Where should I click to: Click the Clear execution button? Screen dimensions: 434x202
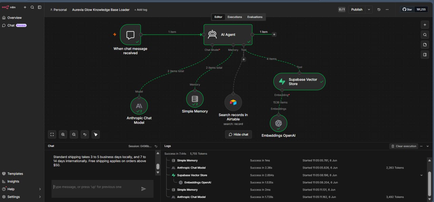click(x=403, y=146)
